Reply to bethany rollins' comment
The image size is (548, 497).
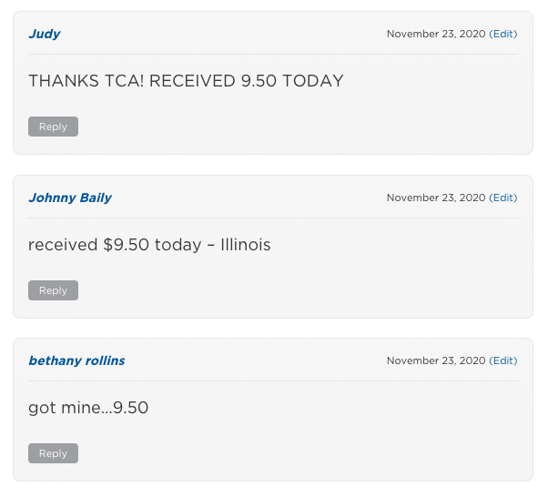(x=53, y=453)
